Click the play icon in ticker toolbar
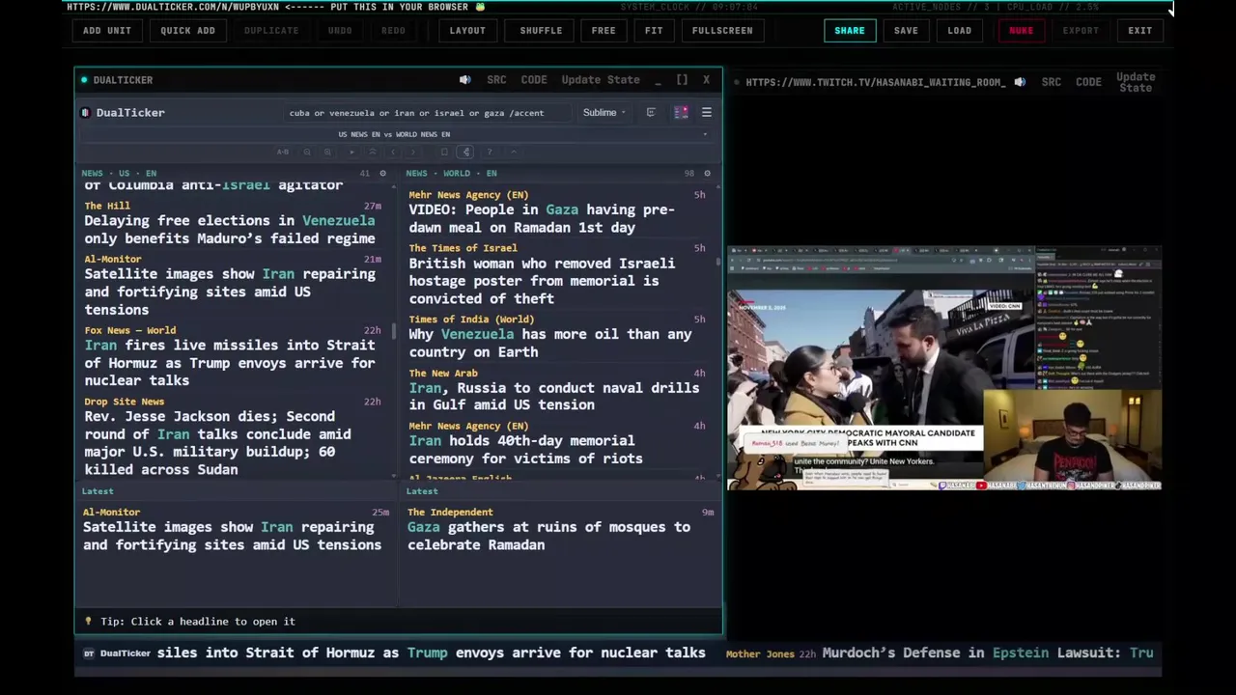 pyautogui.click(x=351, y=152)
